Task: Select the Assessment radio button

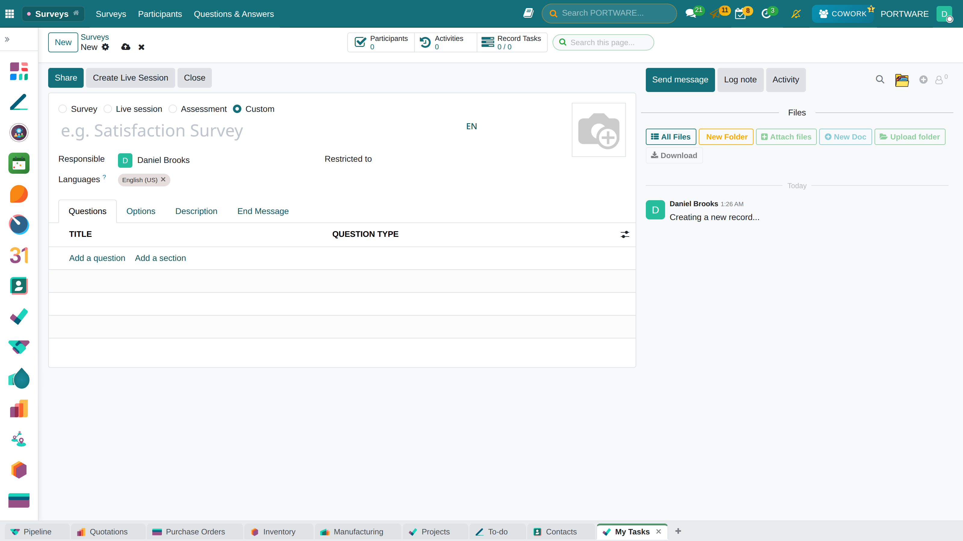Action: coord(173,109)
